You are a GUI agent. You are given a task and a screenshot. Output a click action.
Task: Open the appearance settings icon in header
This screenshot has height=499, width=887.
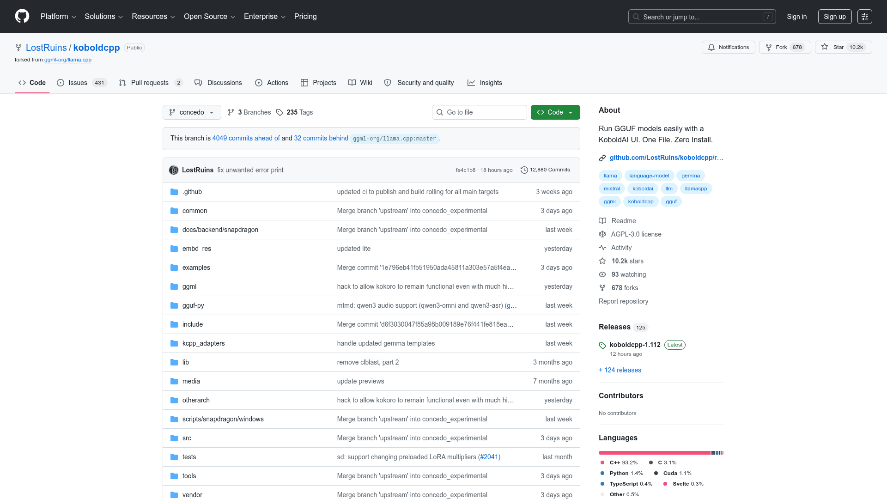(864, 17)
